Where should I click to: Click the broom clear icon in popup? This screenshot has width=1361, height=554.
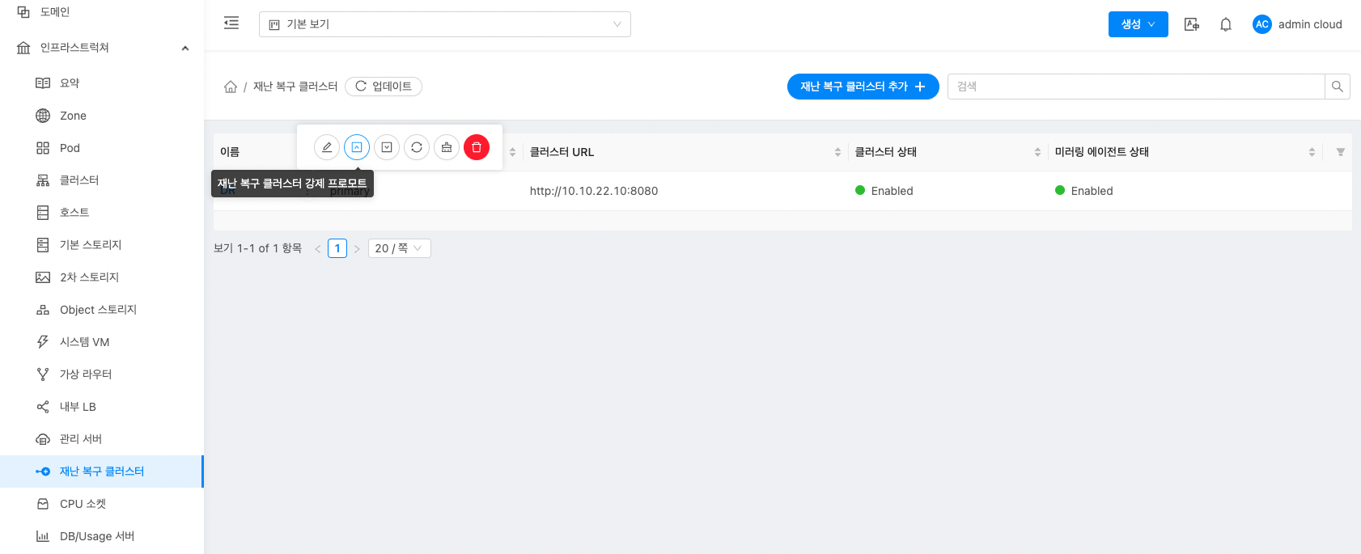[447, 147]
